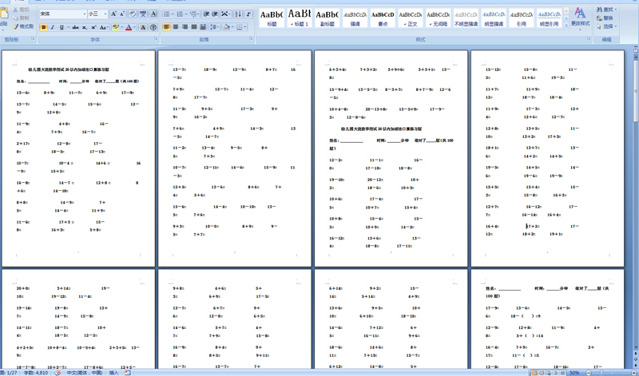Expand the styles gallery More arrow
The width and height of the screenshot is (639, 376).
[566, 26]
